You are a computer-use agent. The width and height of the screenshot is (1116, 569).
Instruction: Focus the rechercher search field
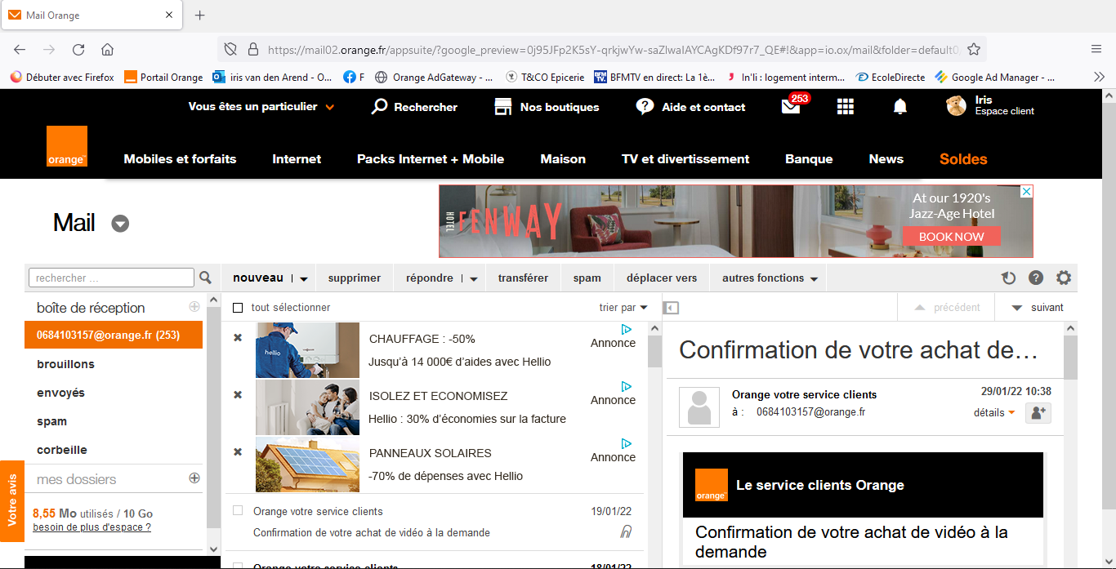(111, 278)
